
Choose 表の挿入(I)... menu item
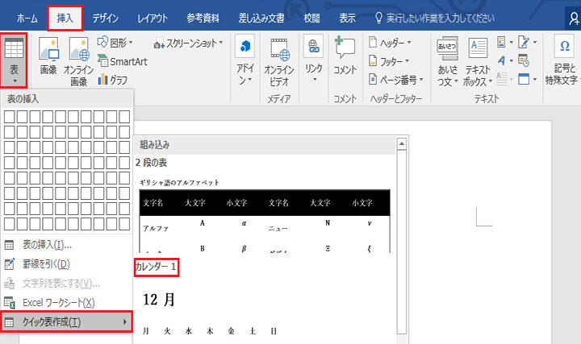pos(67,244)
